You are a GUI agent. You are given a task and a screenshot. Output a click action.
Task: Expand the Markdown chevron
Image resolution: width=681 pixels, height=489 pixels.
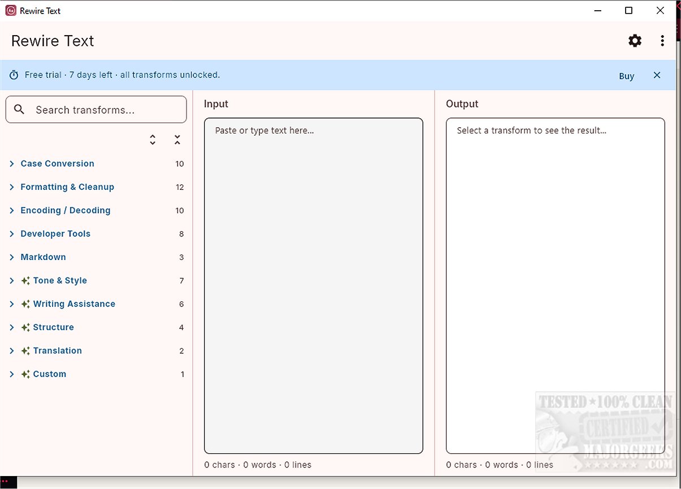(12, 257)
